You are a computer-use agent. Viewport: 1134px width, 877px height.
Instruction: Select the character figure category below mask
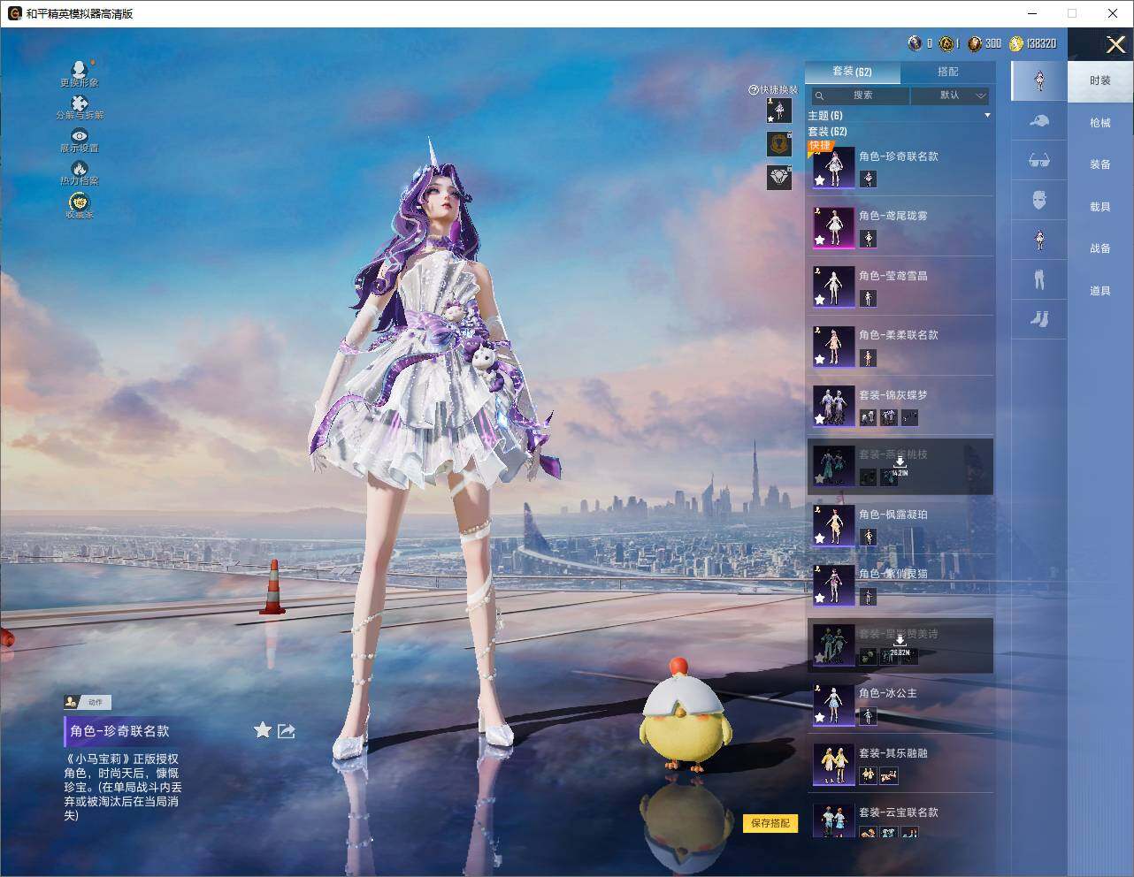point(1039,240)
